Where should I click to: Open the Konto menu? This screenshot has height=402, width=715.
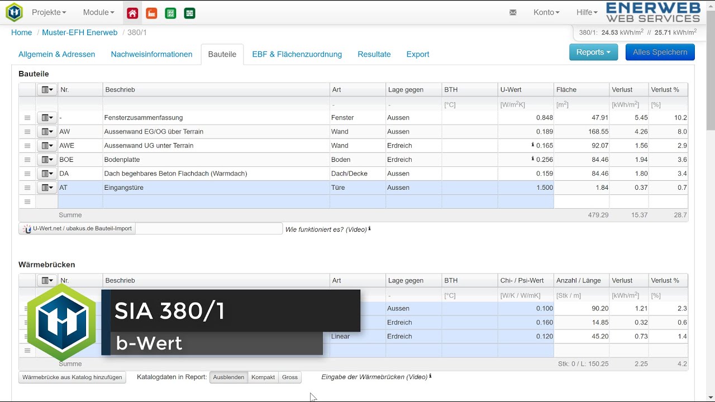tap(546, 12)
